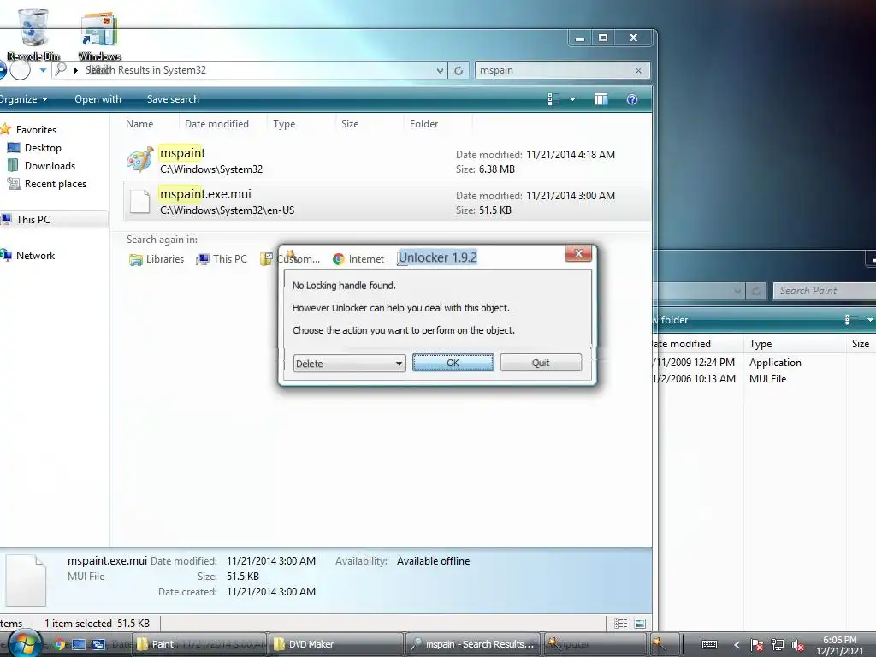Open the Recycle Bin desktop icon

pyautogui.click(x=33, y=34)
